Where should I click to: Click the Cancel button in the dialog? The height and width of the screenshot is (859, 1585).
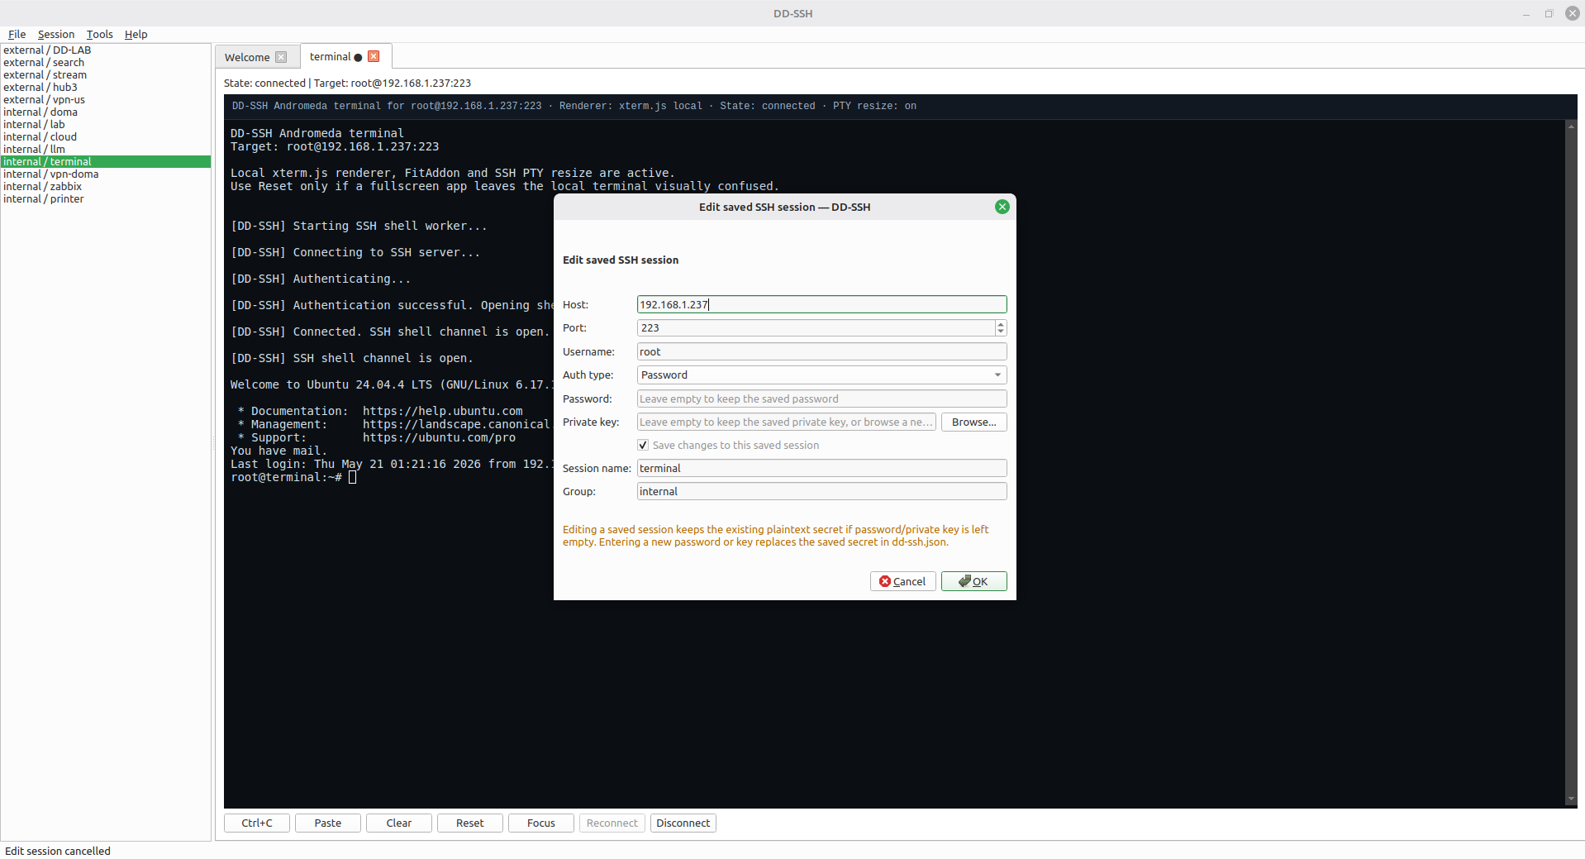tap(902, 581)
